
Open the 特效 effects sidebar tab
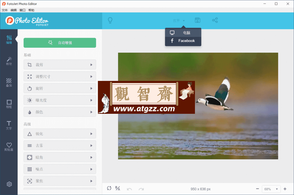click(x=9, y=61)
